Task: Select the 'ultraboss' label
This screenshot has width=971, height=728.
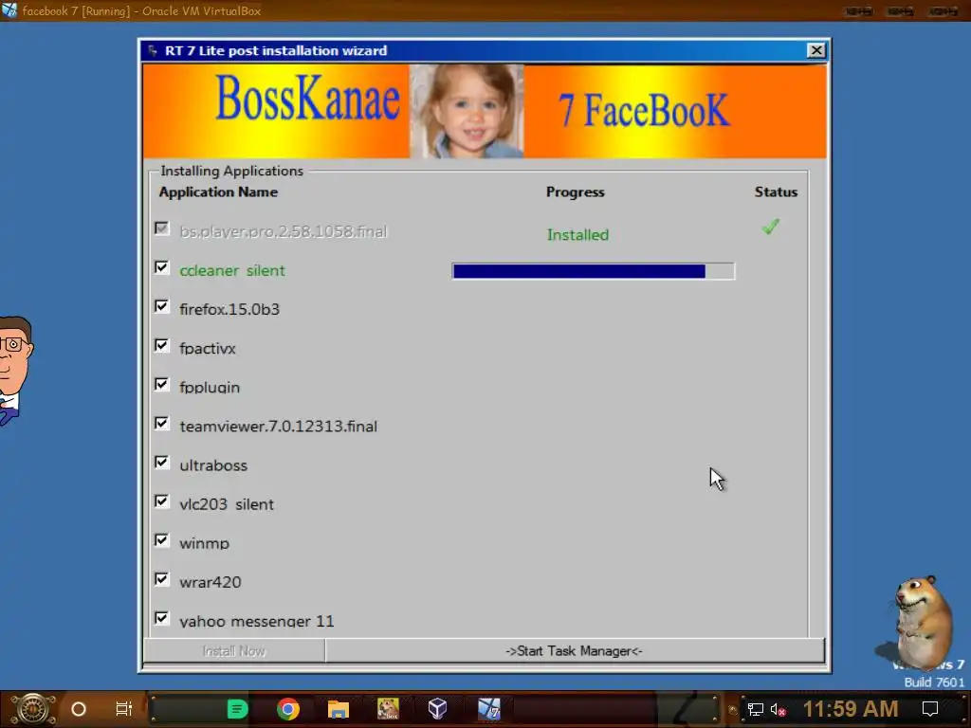Action: [x=213, y=464]
